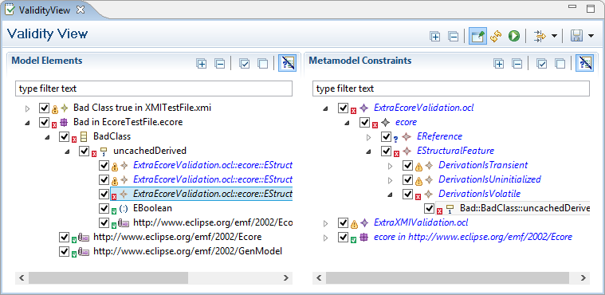Expand the EReference constraint node
The image size is (605, 295).
tap(368, 137)
